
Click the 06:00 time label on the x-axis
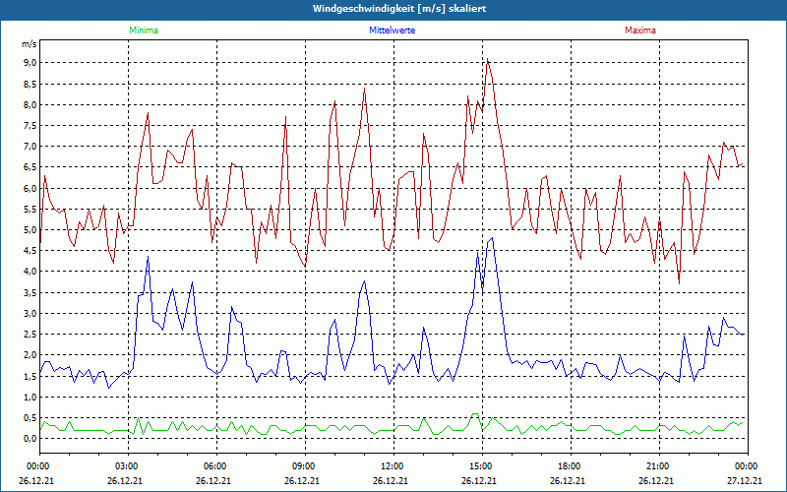[216, 466]
